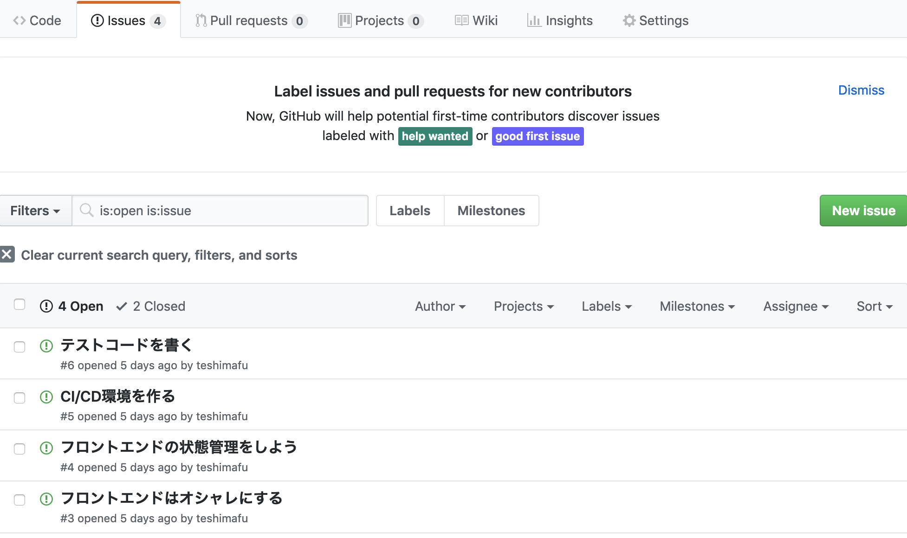
Task: Click the open issue status icon beside テストコードを書く
Action: tap(46, 346)
